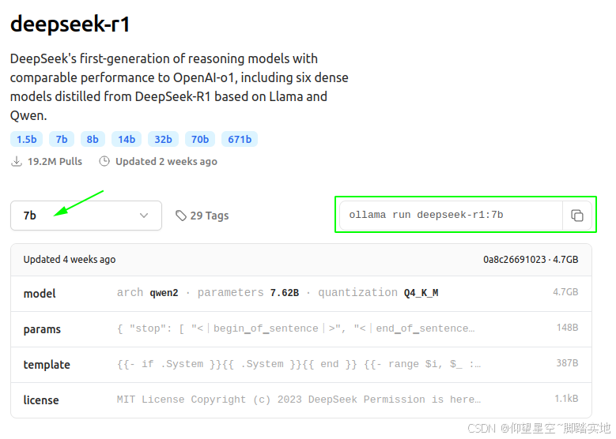Click the 1.1kB size in license row
This screenshot has width=616, height=439.
pos(566,399)
